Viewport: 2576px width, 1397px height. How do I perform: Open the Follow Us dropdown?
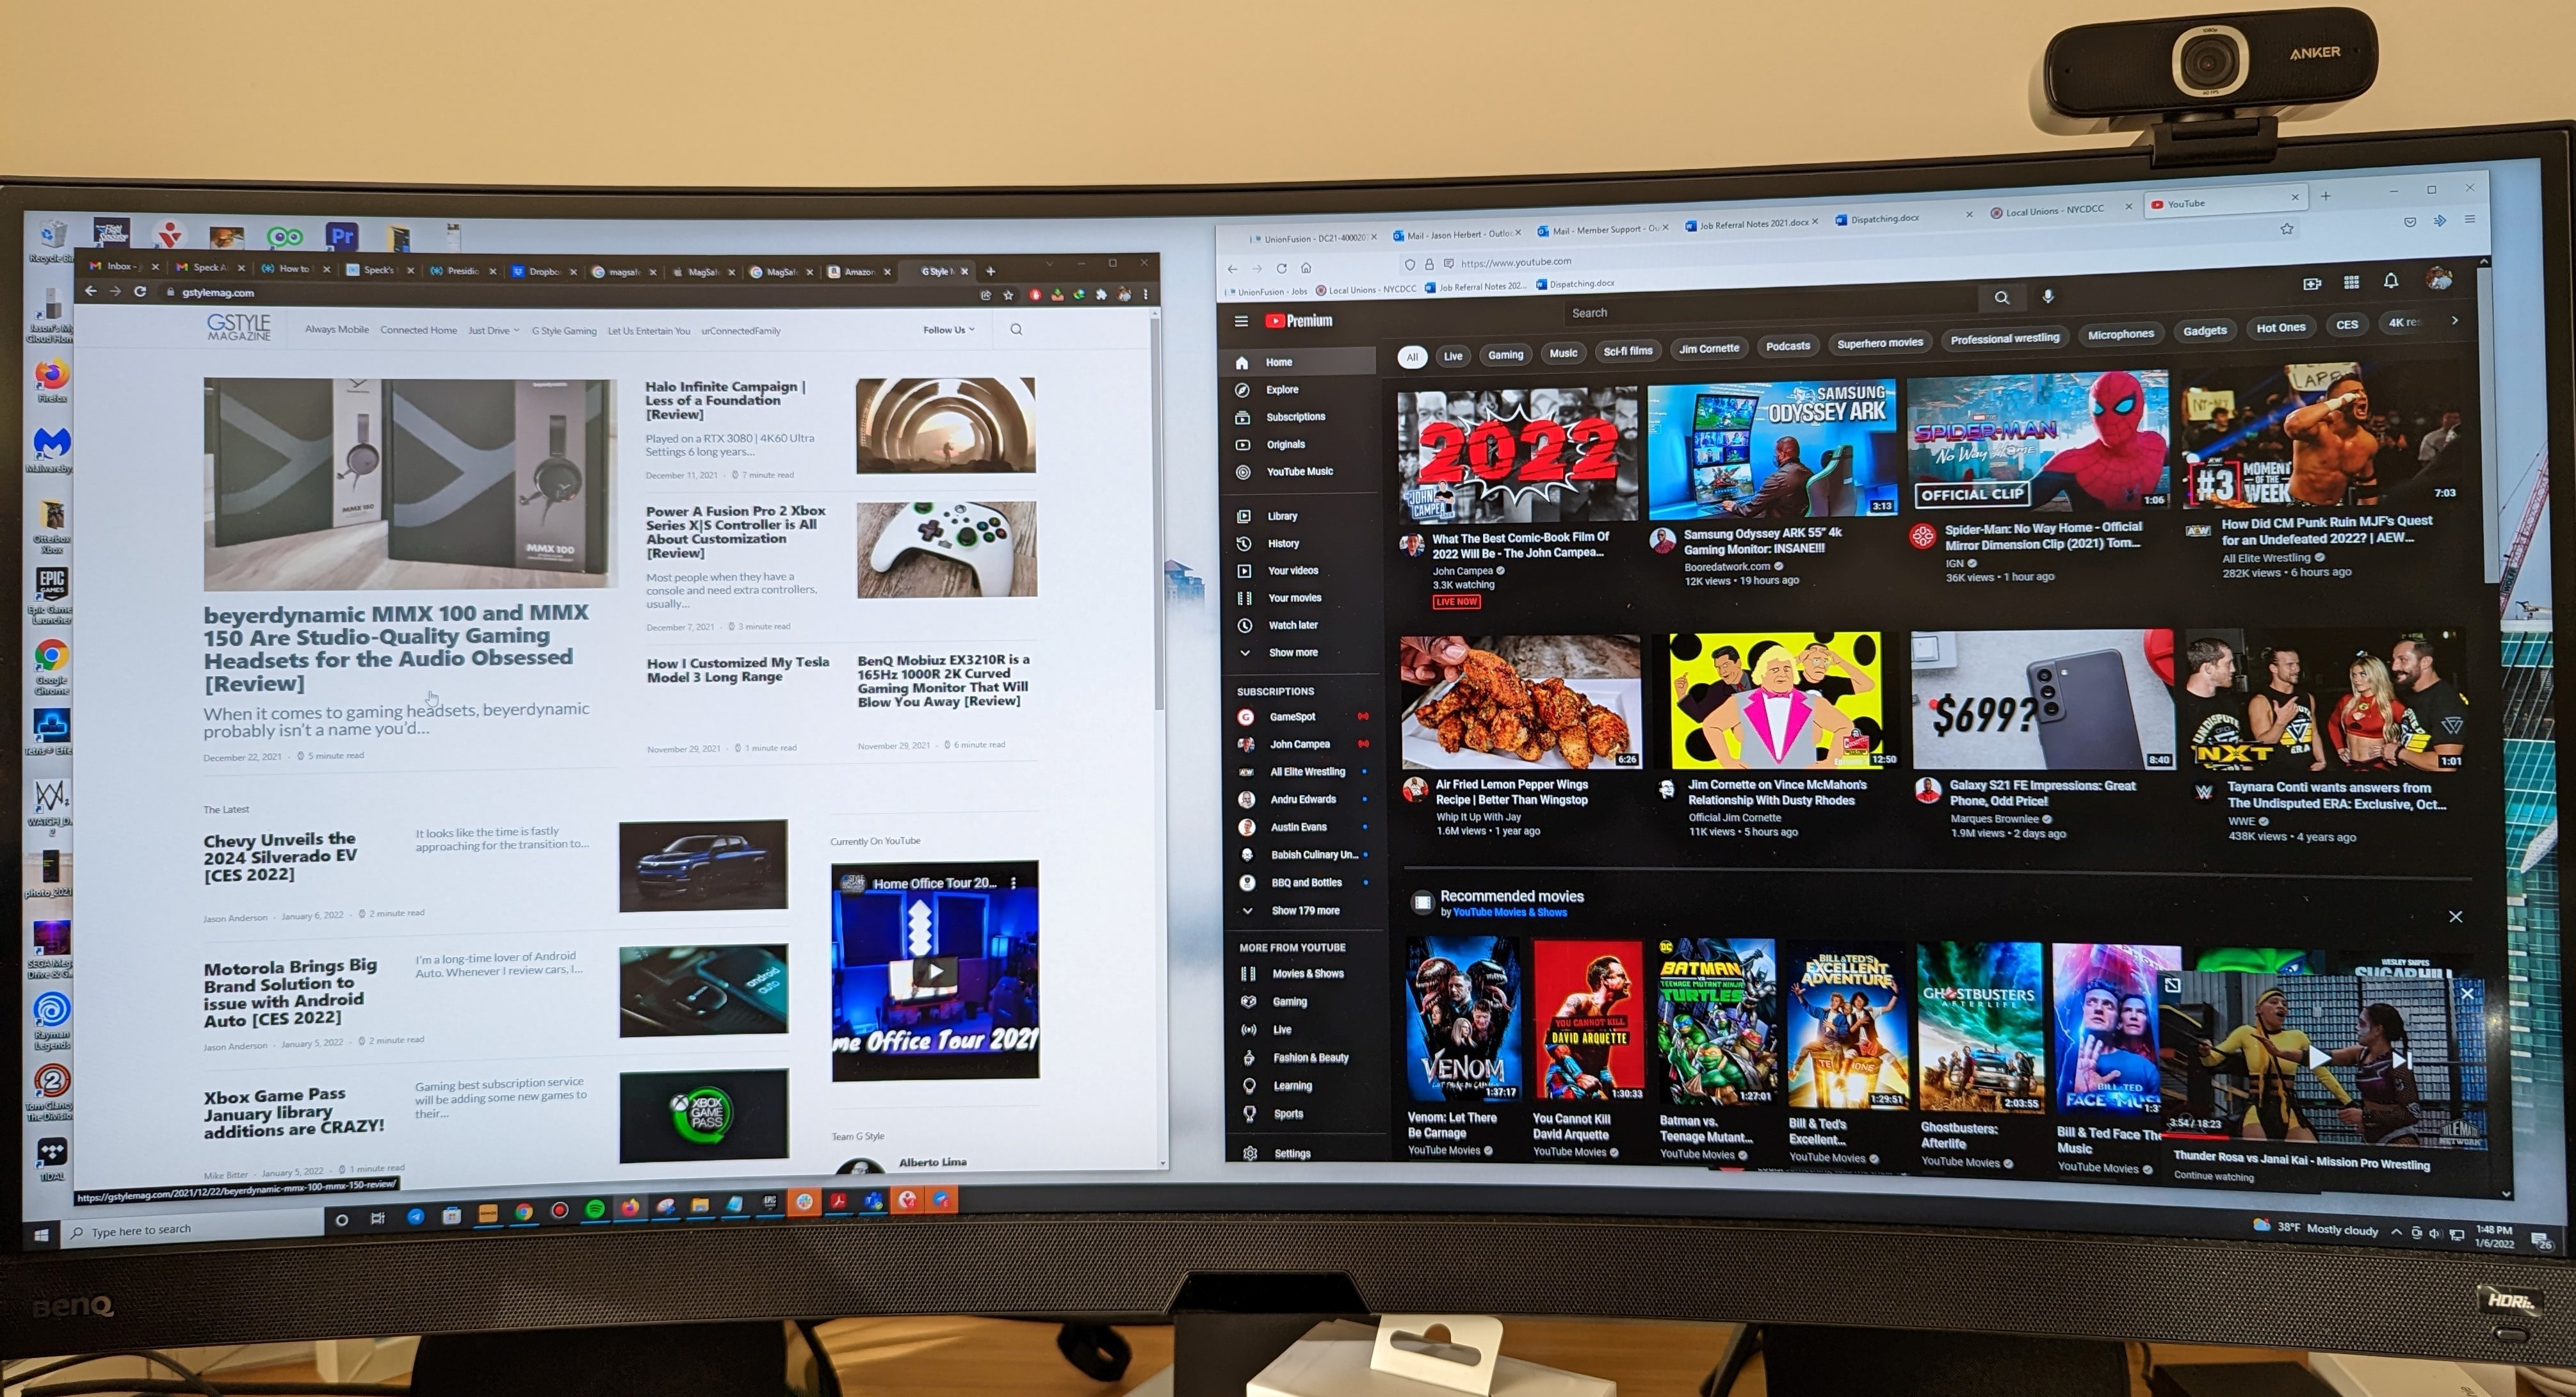tap(948, 330)
